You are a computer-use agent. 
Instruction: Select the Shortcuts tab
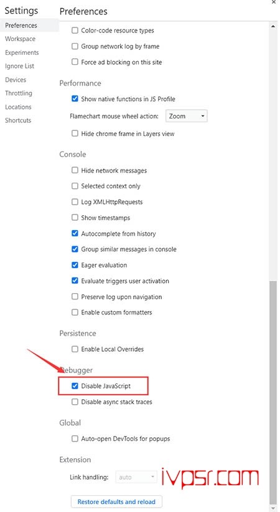(18, 120)
